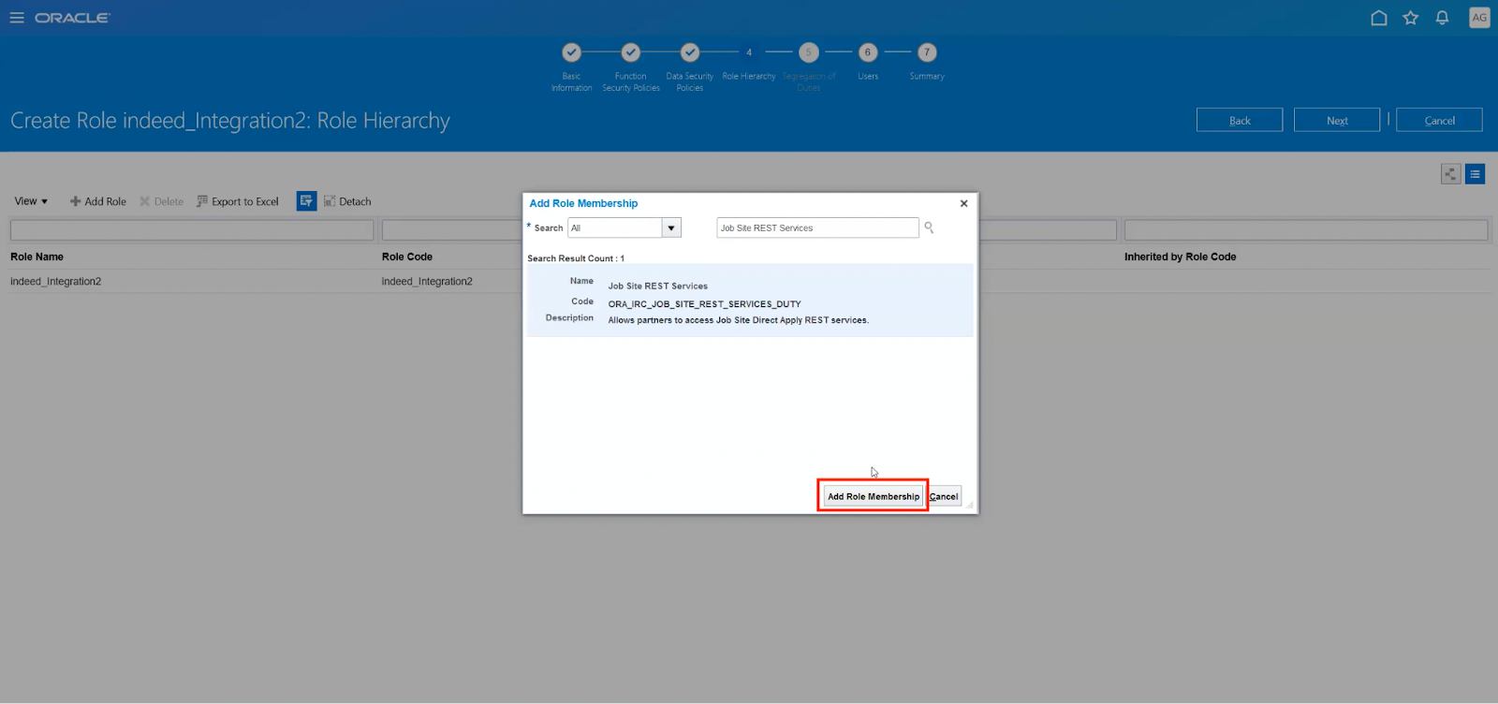The height and width of the screenshot is (704, 1498).
Task: Open the View menu
Action: tap(31, 201)
